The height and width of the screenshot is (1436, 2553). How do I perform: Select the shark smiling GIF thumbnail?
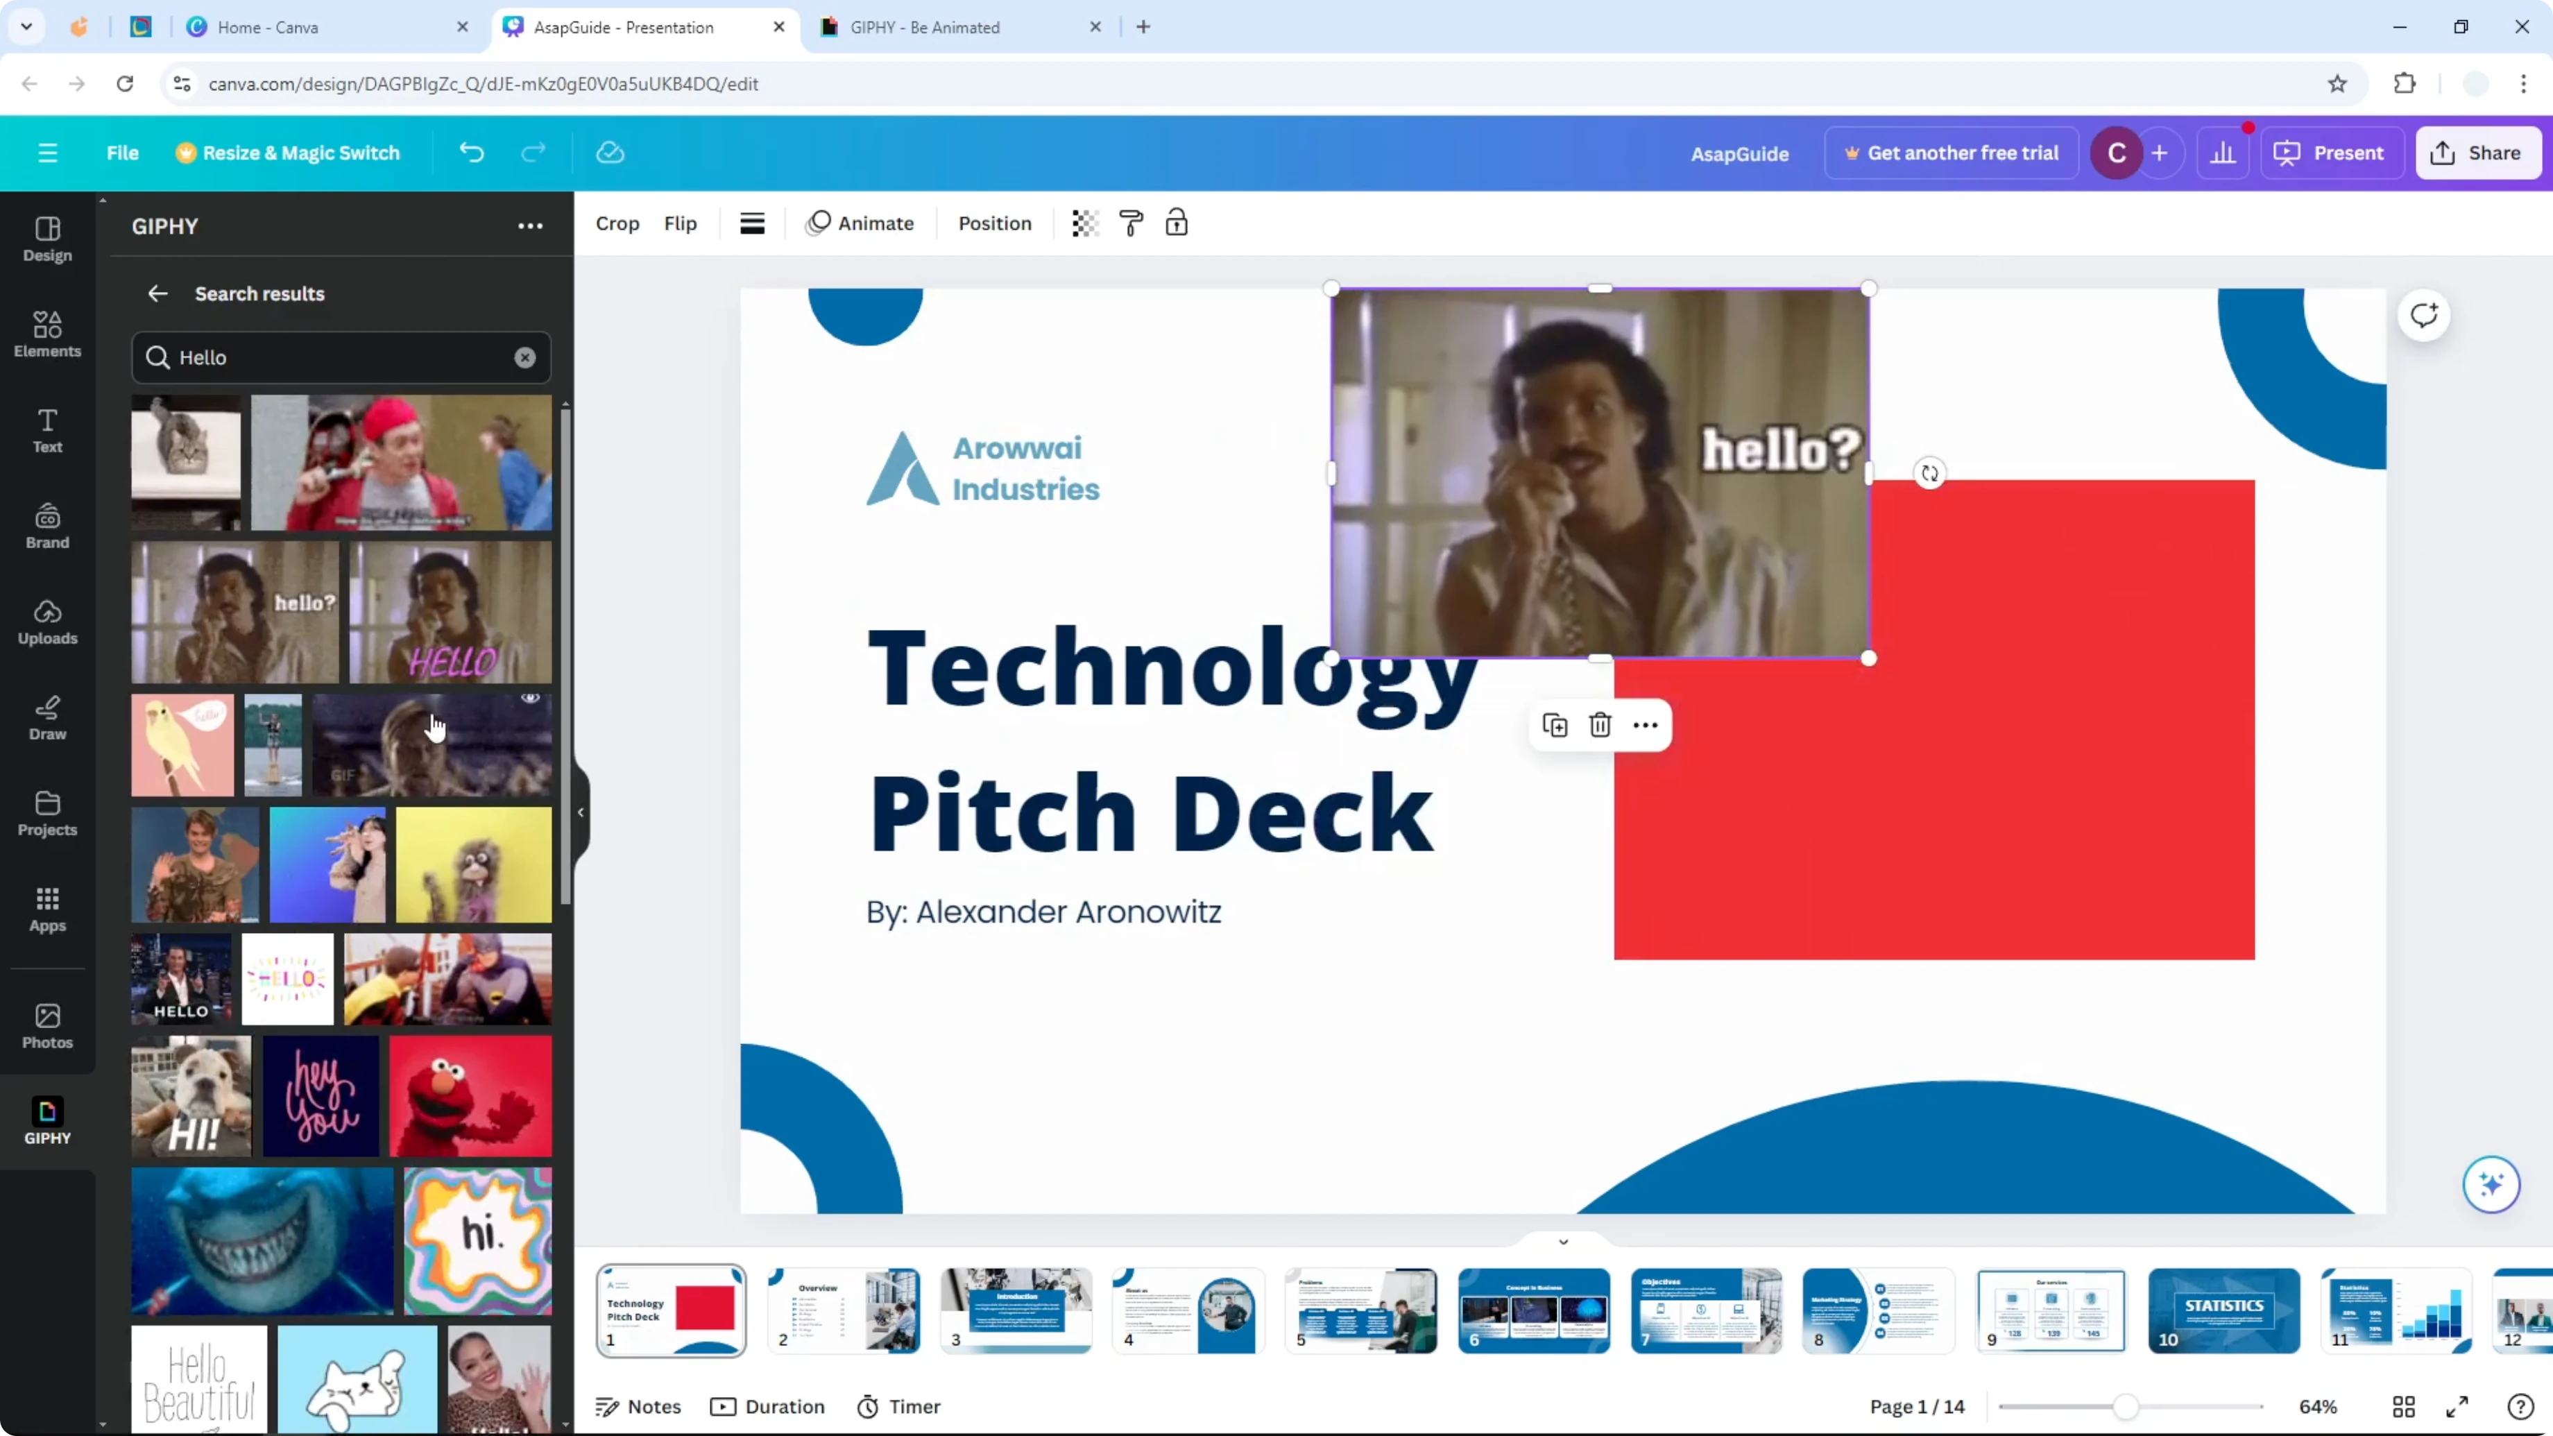point(263,1241)
